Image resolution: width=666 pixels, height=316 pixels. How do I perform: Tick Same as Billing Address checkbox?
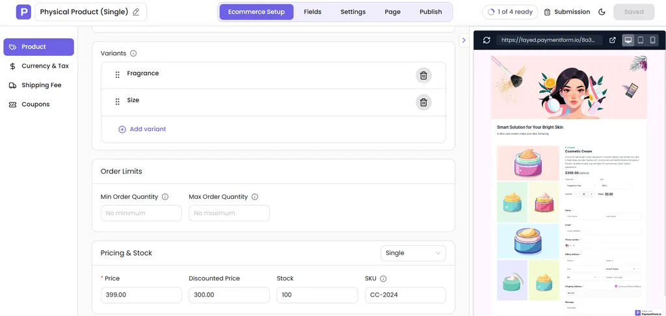click(x=617, y=286)
